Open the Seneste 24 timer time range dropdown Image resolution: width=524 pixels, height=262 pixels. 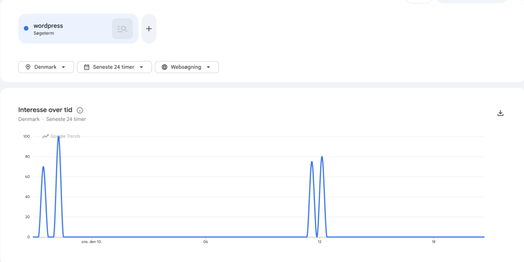click(x=114, y=67)
